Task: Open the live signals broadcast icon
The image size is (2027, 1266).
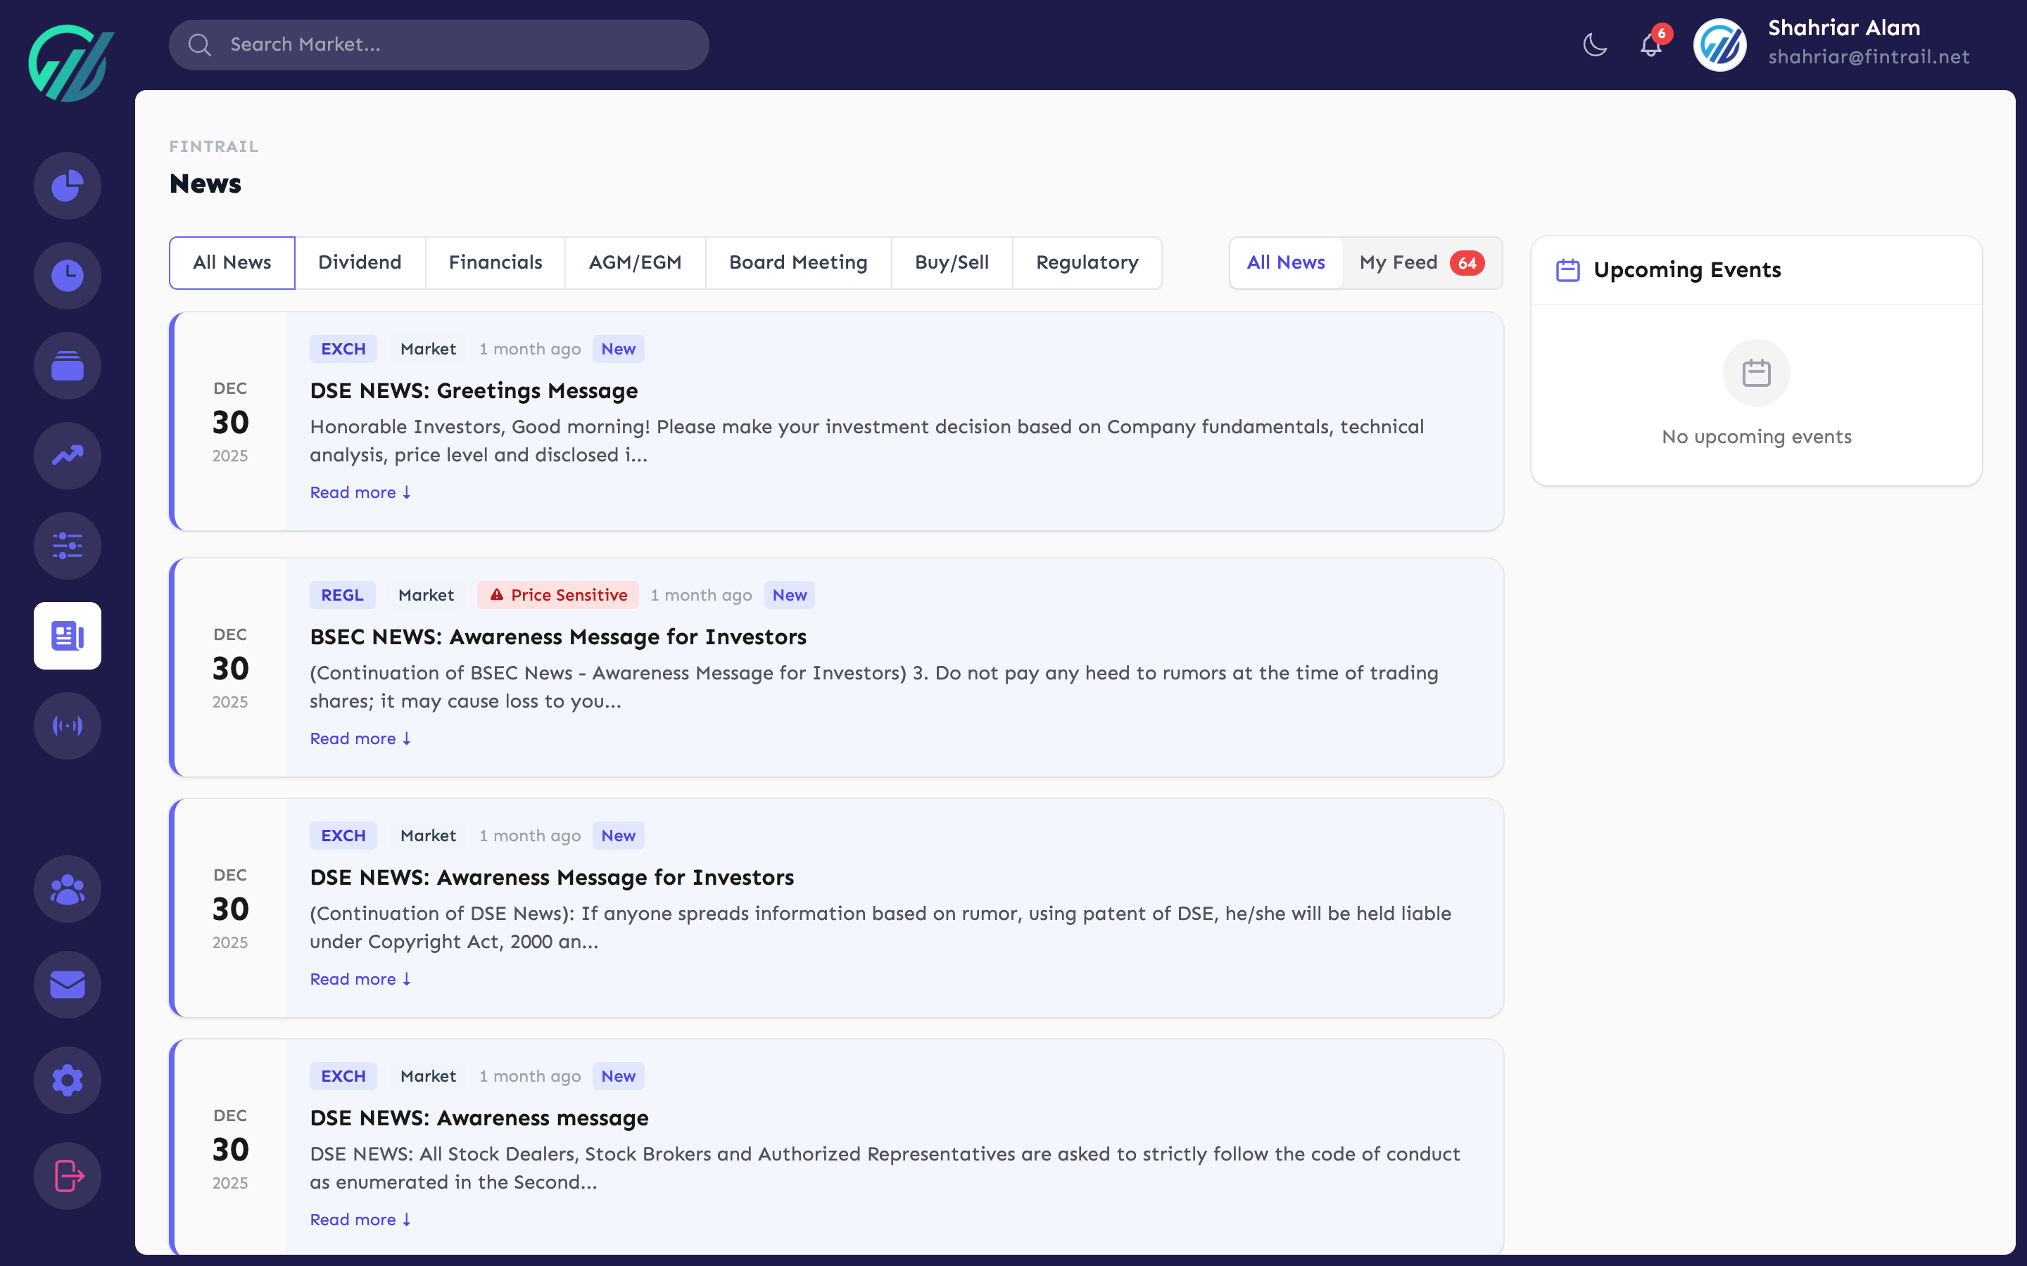Action: coord(67,726)
